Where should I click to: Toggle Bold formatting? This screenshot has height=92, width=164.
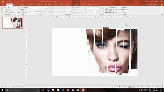tap(31, 11)
